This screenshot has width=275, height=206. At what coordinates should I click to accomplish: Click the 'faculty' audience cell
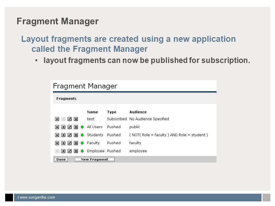135,143
